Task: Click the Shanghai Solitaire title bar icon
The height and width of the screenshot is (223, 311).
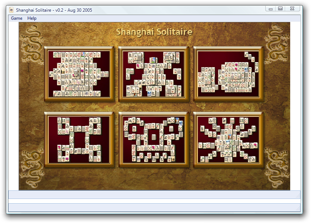Action: pyautogui.click(x=12, y=10)
